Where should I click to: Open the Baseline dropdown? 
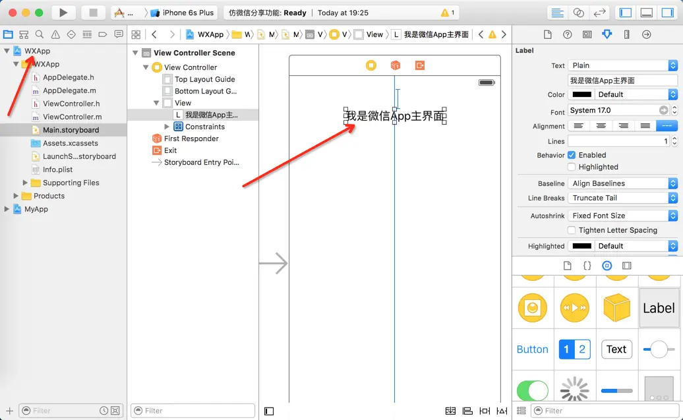pyautogui.click(x=623, y=183)
